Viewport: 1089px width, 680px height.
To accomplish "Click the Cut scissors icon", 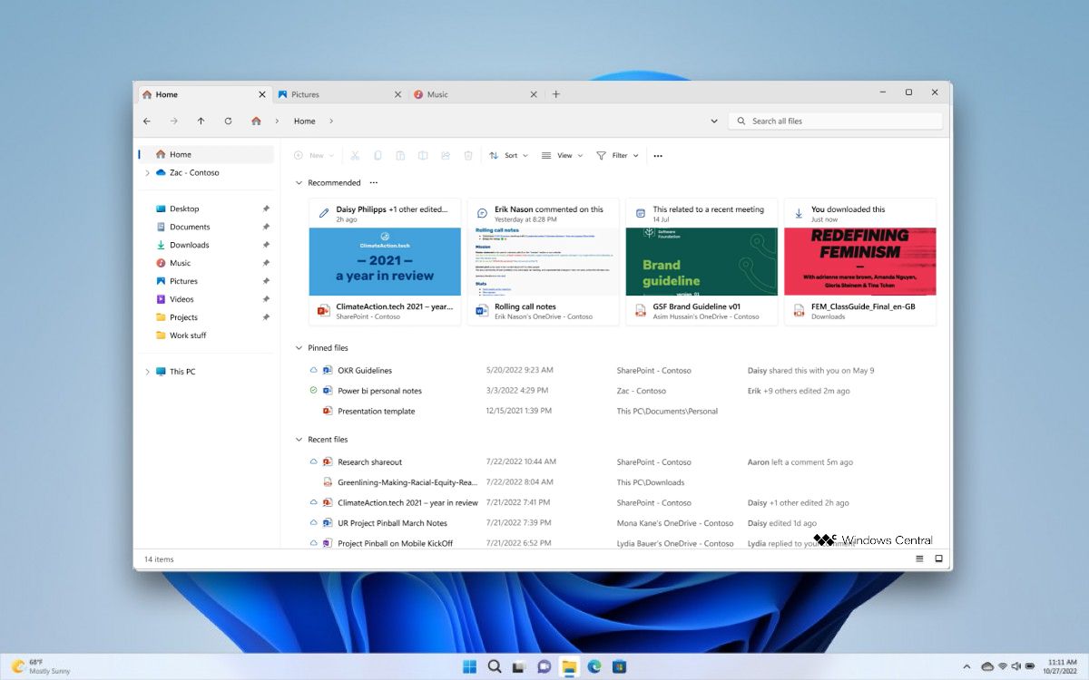I will point(355,156).
